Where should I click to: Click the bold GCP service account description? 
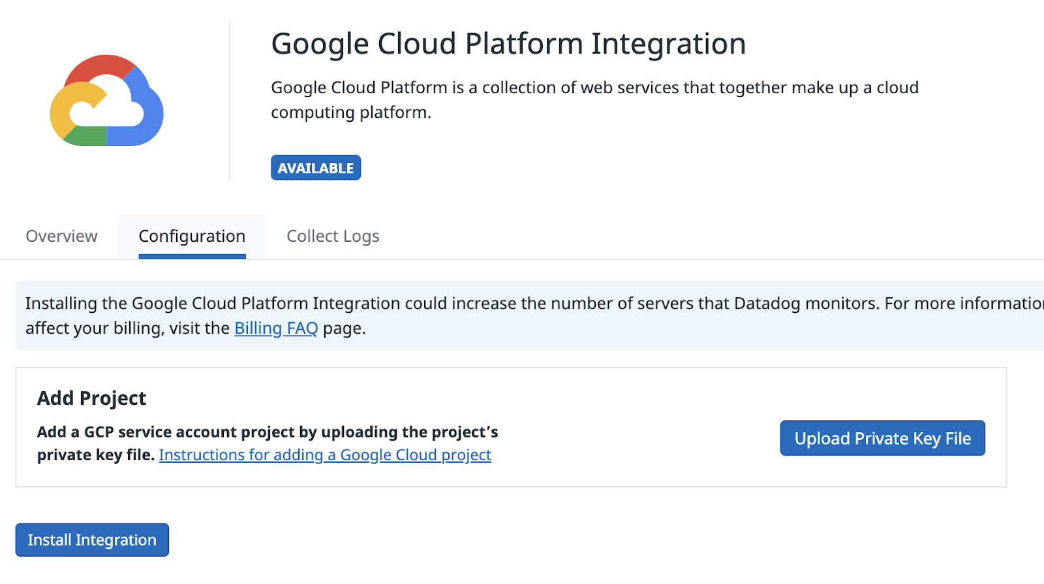tap(268, 432)
